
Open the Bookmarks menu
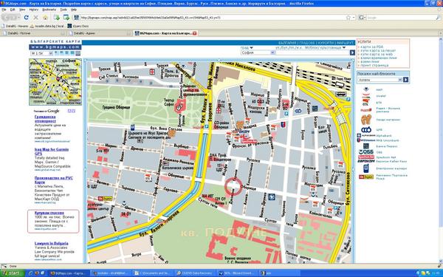(49, 10)
